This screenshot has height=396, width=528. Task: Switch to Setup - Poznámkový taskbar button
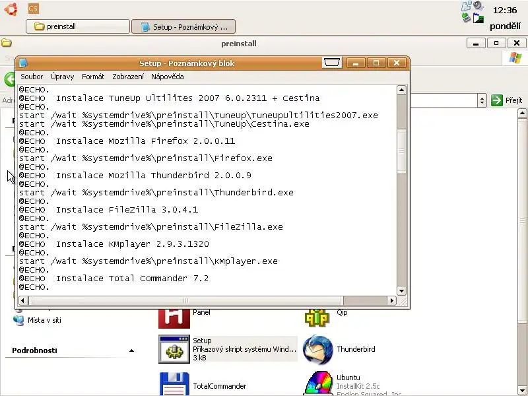click(183, 26)
